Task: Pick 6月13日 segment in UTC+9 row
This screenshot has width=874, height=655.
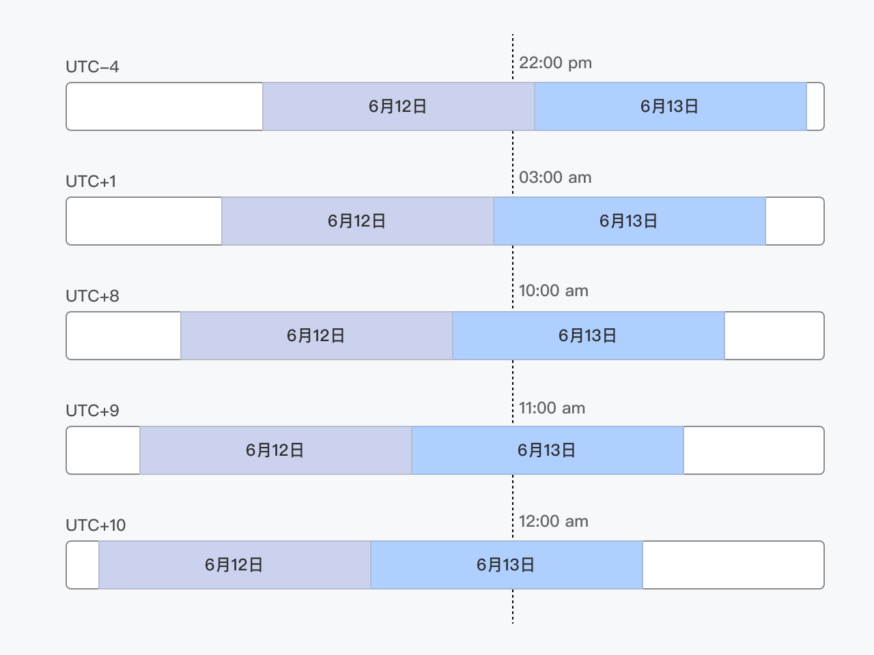Action: (x=548, y=450)
